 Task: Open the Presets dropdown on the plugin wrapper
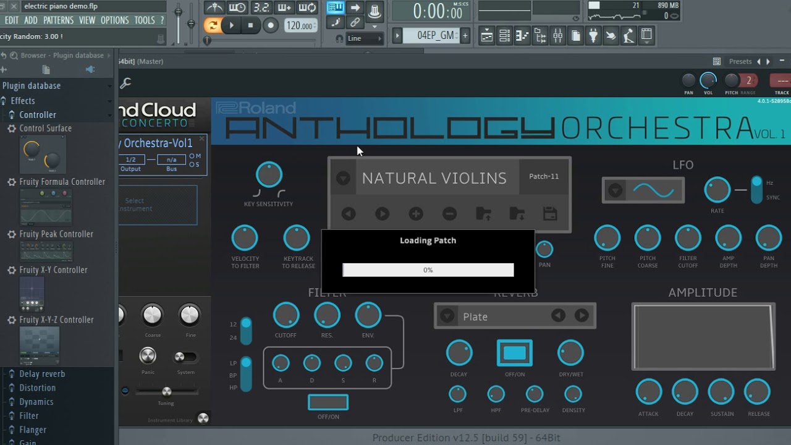coord(740,61)
